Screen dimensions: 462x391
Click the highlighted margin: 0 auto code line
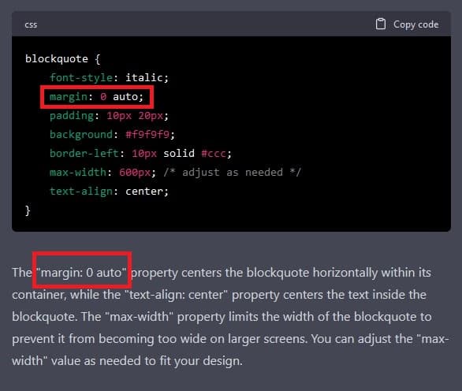[x=97, y=97]
